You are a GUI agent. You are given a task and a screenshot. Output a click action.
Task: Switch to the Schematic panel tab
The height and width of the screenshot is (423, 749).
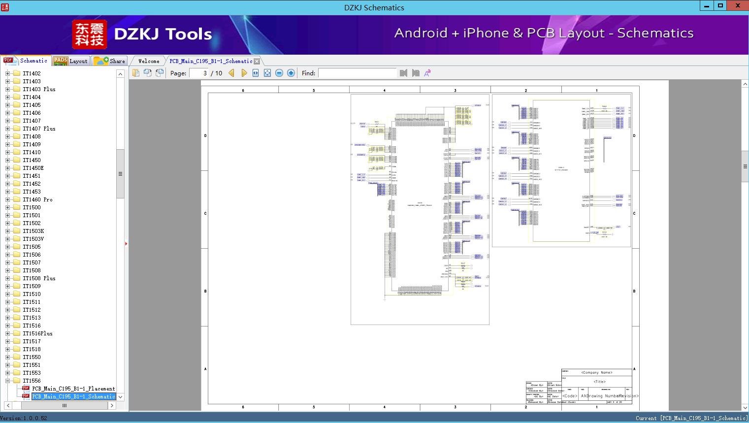pyautogui.click(x=26, y=61)
